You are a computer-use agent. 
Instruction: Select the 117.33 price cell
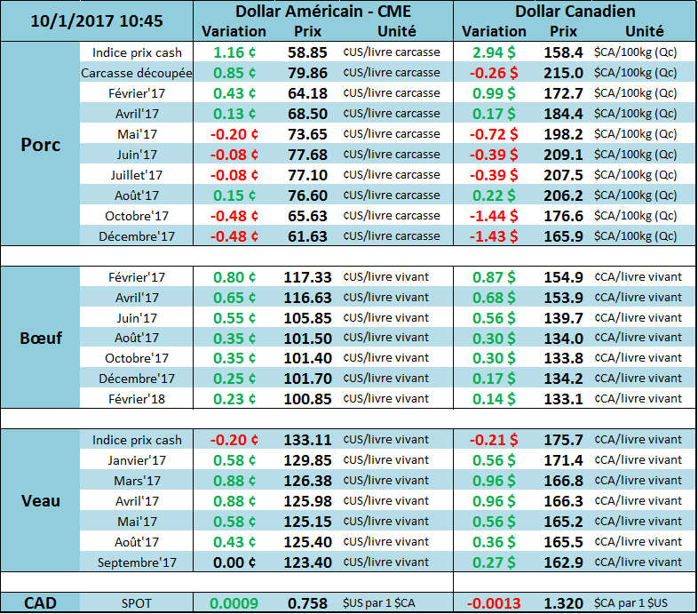[x=307, y=277]
